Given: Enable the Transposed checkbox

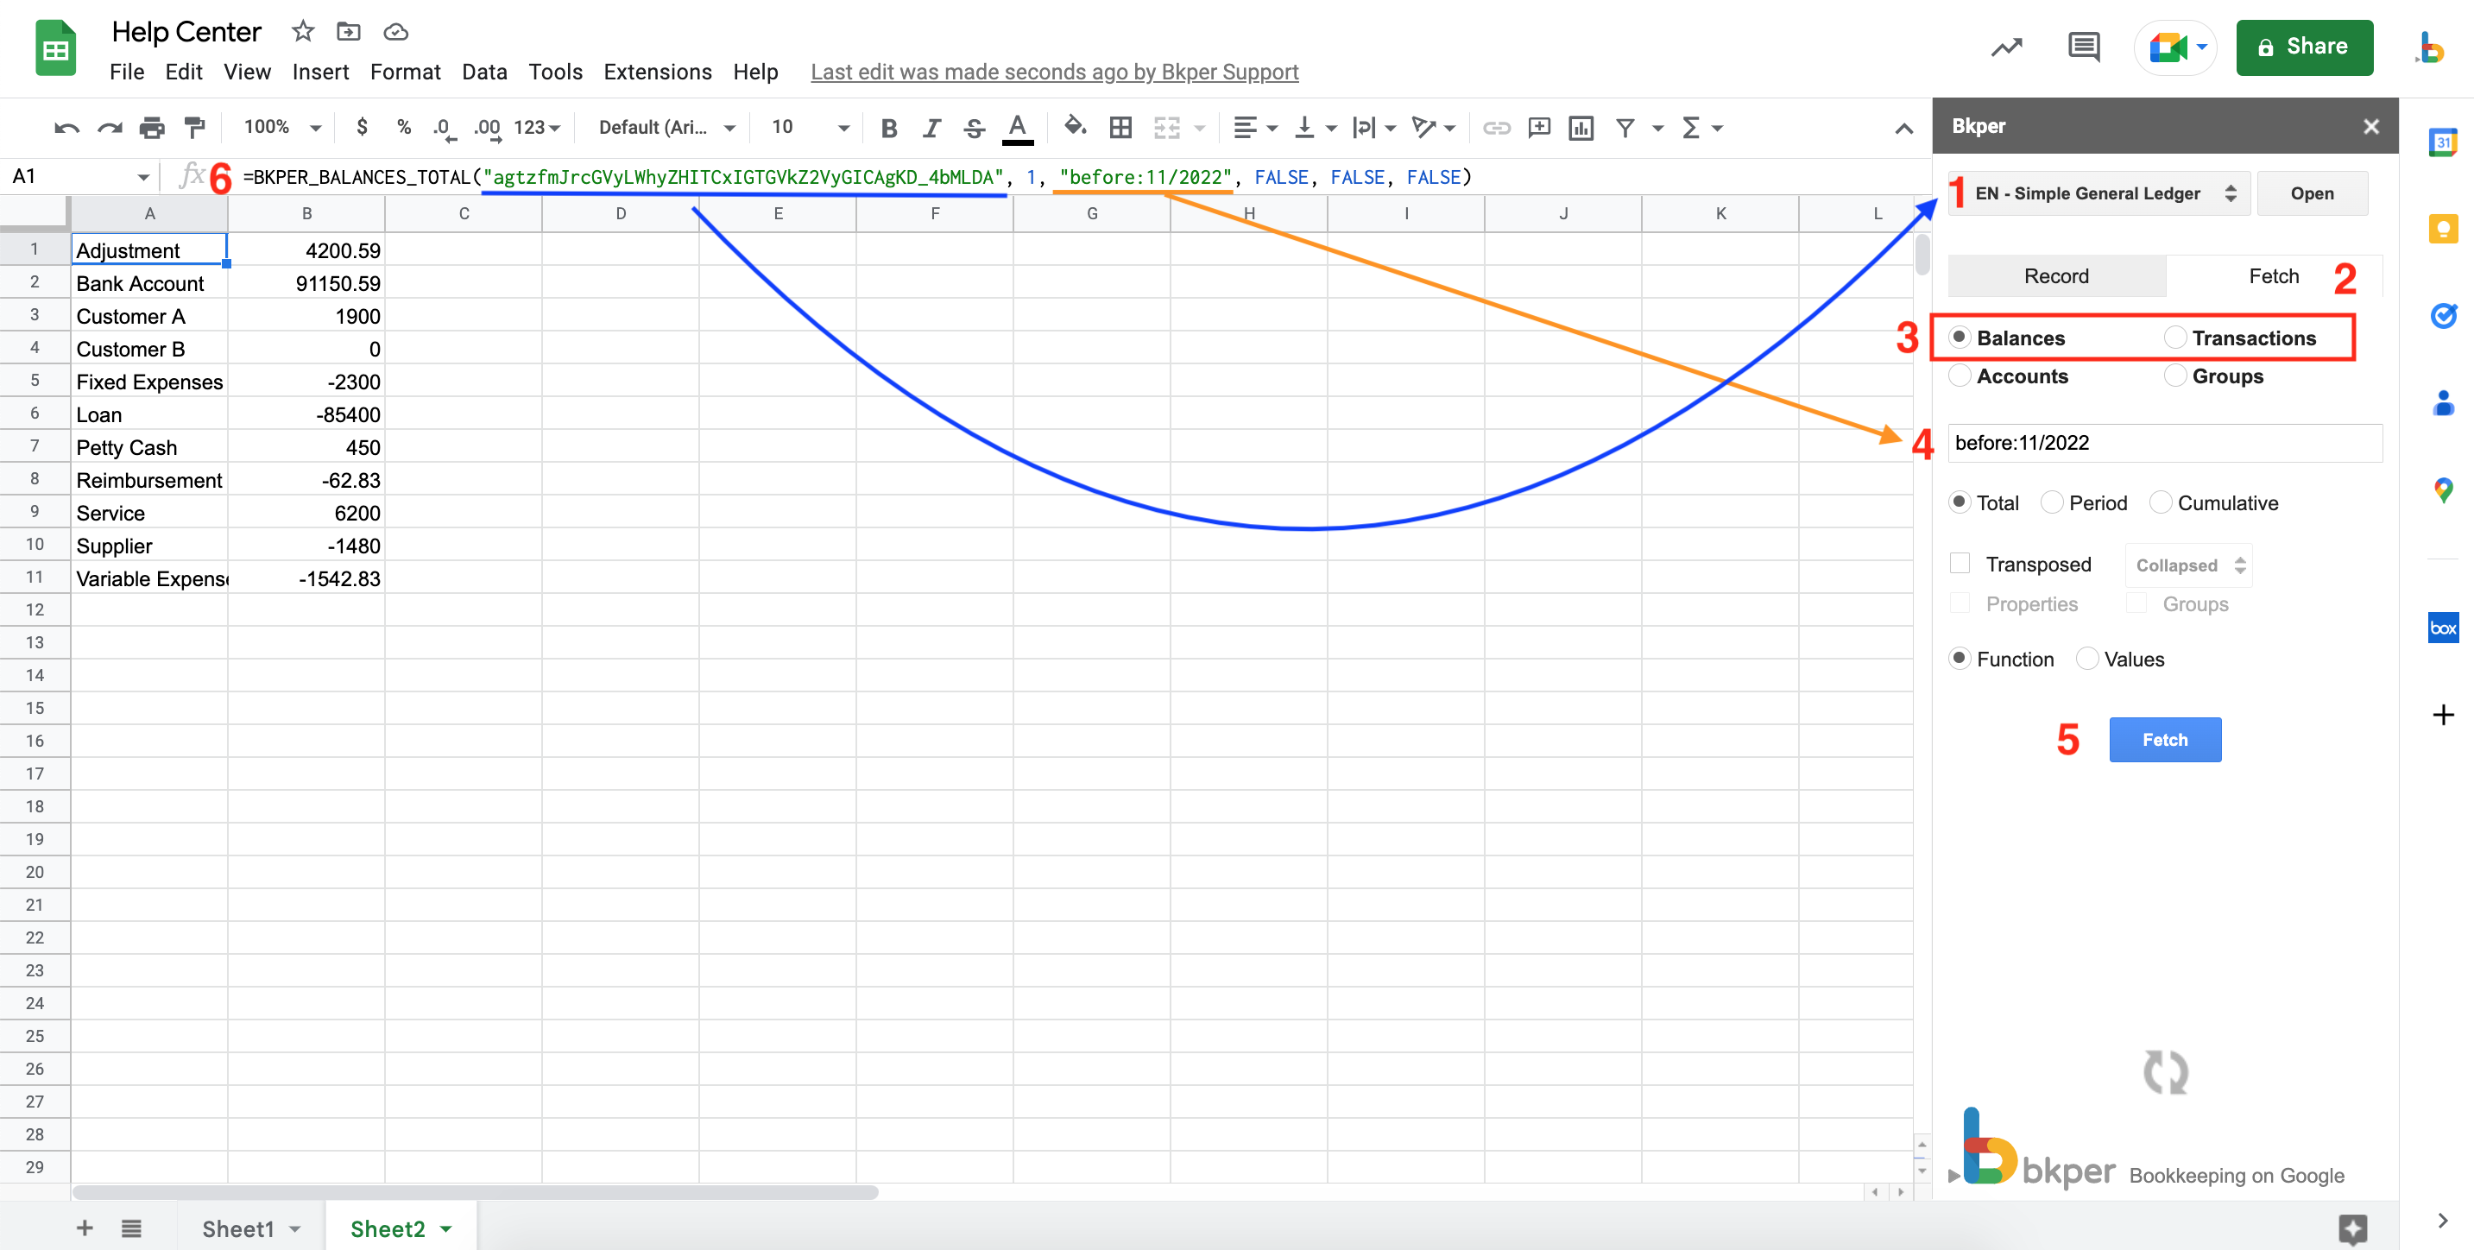Looking at the screenshot, I should 1960,564.
